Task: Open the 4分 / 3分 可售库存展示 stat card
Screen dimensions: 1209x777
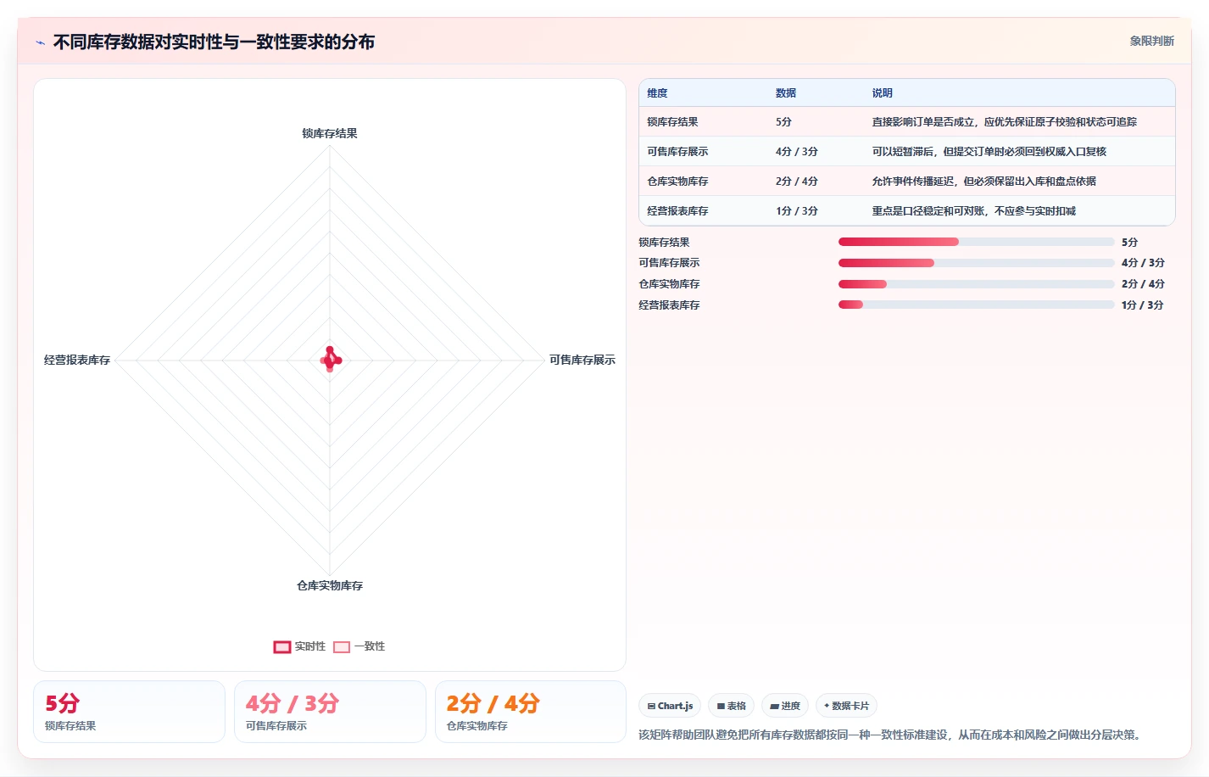Action: 330,712
